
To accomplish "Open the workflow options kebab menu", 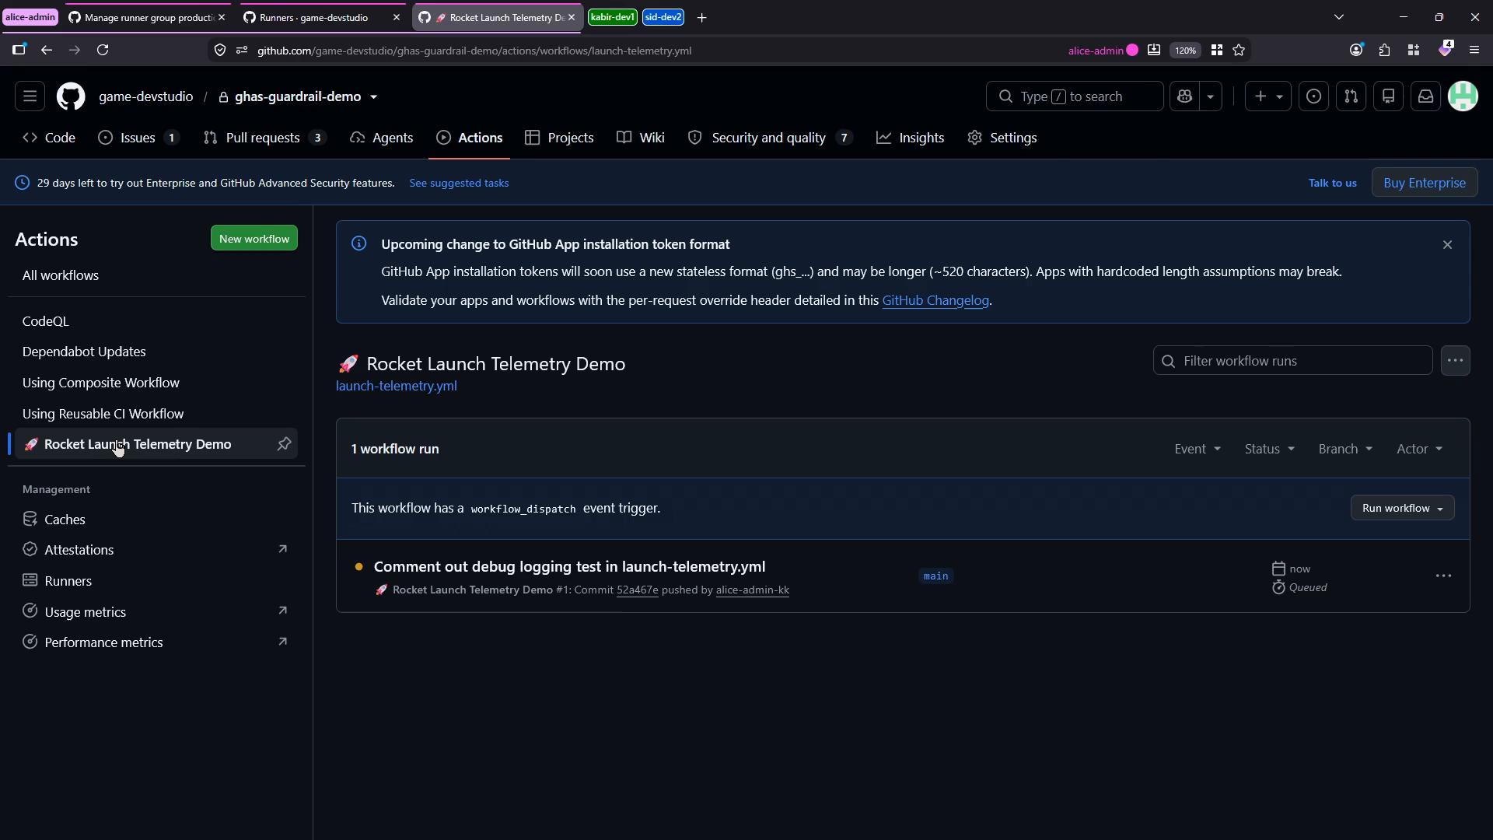I will click(x=1455, y=361).
